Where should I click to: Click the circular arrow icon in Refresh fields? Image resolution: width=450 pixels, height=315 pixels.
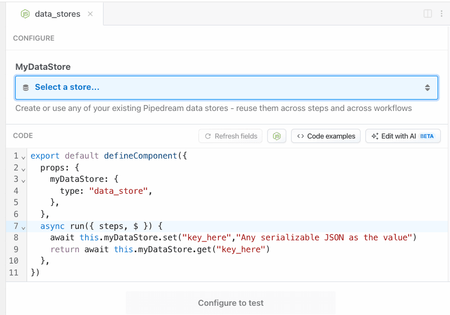[208, 136]
